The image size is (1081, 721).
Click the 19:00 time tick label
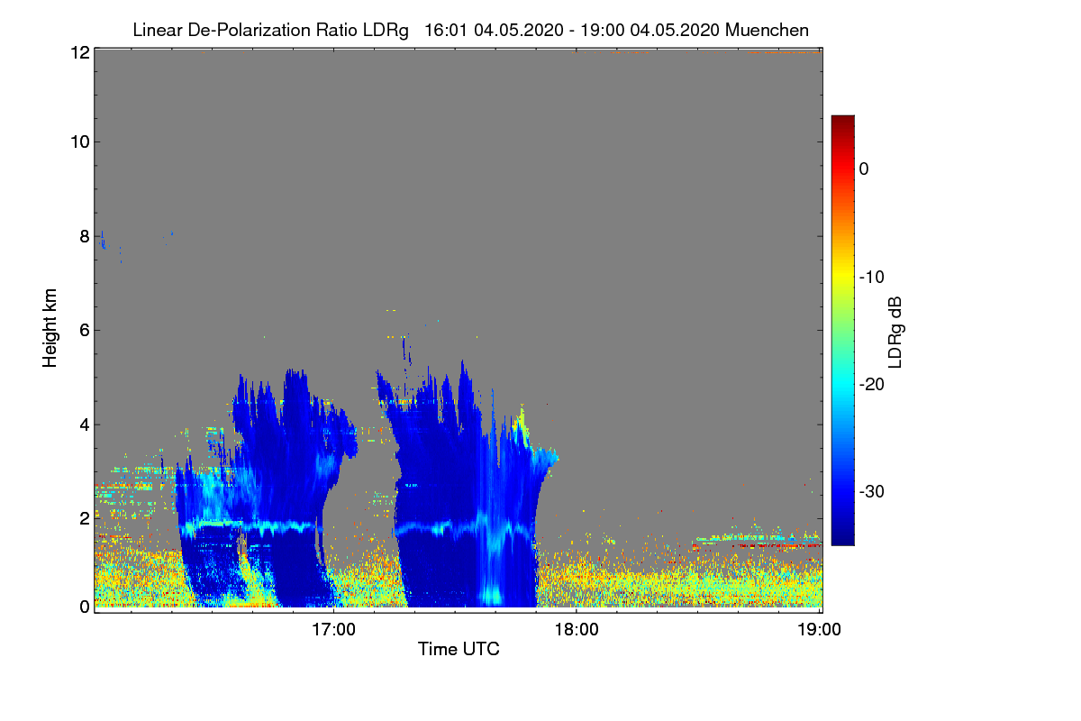(820, 629)
